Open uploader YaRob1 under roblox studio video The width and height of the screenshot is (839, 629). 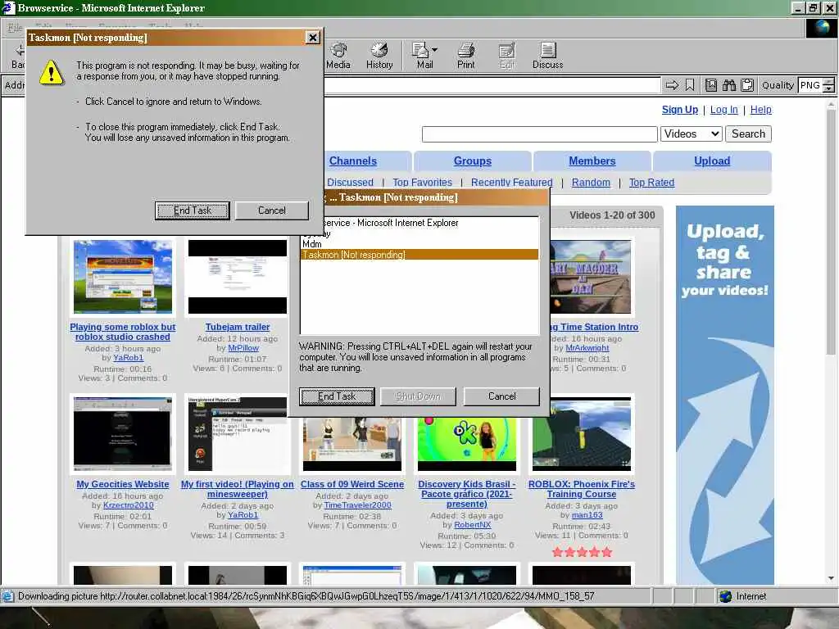[128, 358]
